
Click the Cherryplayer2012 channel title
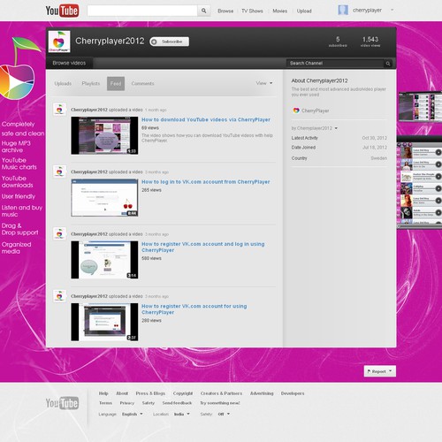tap(110, 41)
